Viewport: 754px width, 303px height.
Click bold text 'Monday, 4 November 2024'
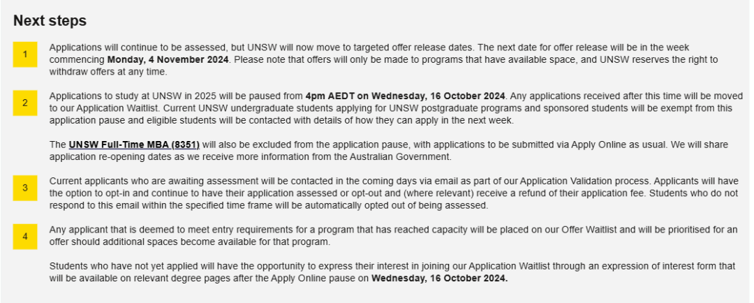[168, 60]
